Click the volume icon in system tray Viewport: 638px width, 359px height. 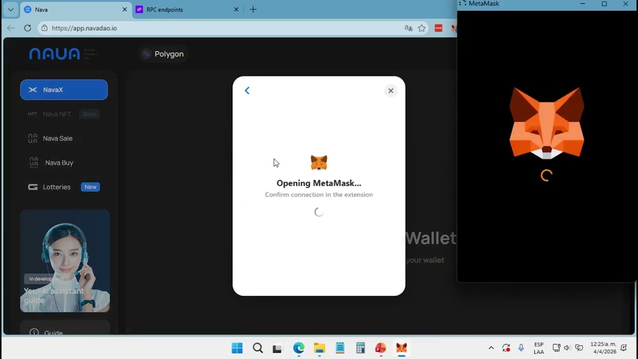pyautogui.click(x=567, y=348)
